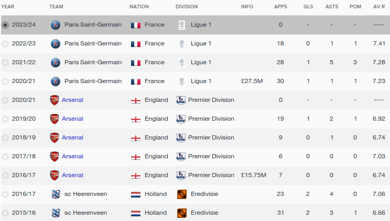Click the NATION column header

coord(139,7)
